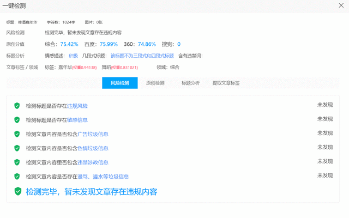This screenshot has width=349, height=218.
Task: Close the 一键检测 dialog
Action: [x=340, y=5]
